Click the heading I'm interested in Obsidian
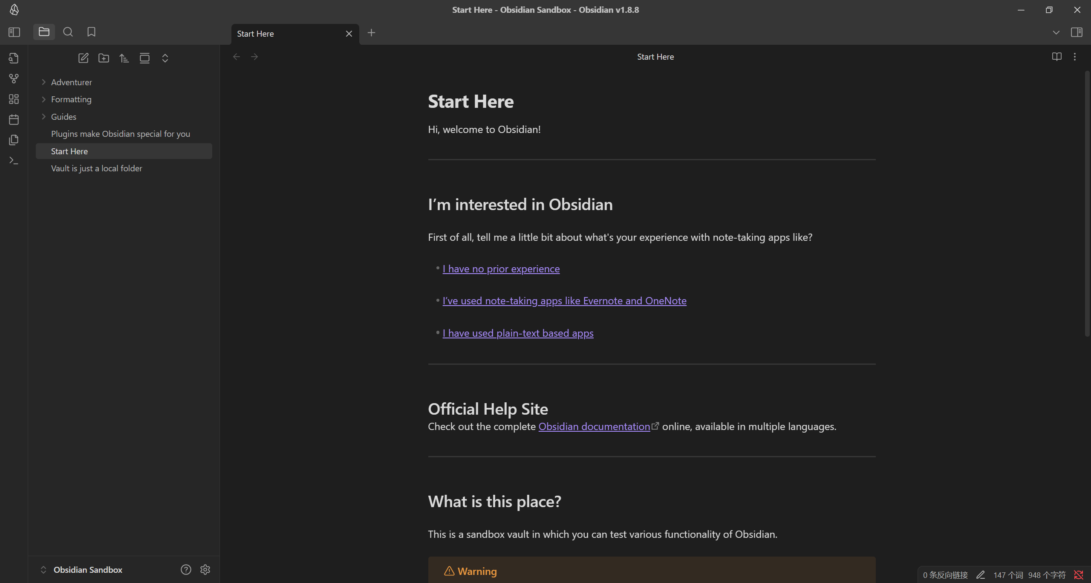Image resolution: width=1091 pixels, height=583 pixels. point(520,205)
